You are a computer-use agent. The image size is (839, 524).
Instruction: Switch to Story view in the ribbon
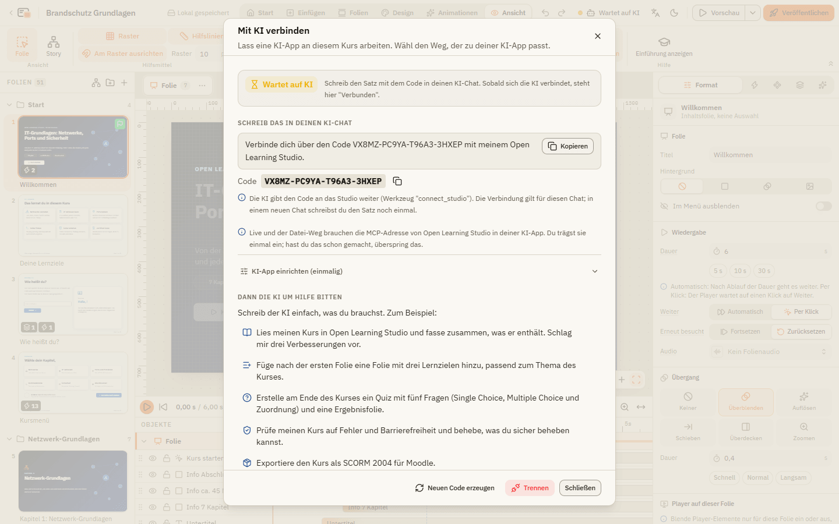point(54,46)
